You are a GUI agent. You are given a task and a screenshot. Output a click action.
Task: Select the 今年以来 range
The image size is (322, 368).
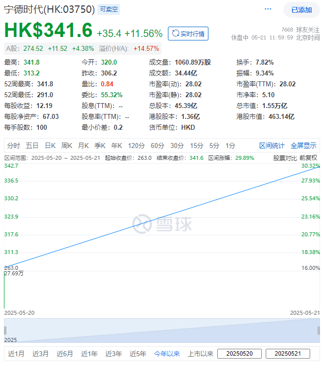pyautogui.click(x=167, y=354)
